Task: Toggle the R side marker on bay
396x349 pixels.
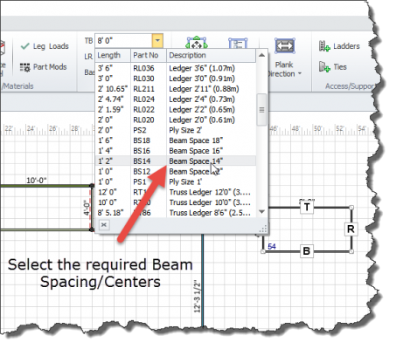Action: [351, 229]
